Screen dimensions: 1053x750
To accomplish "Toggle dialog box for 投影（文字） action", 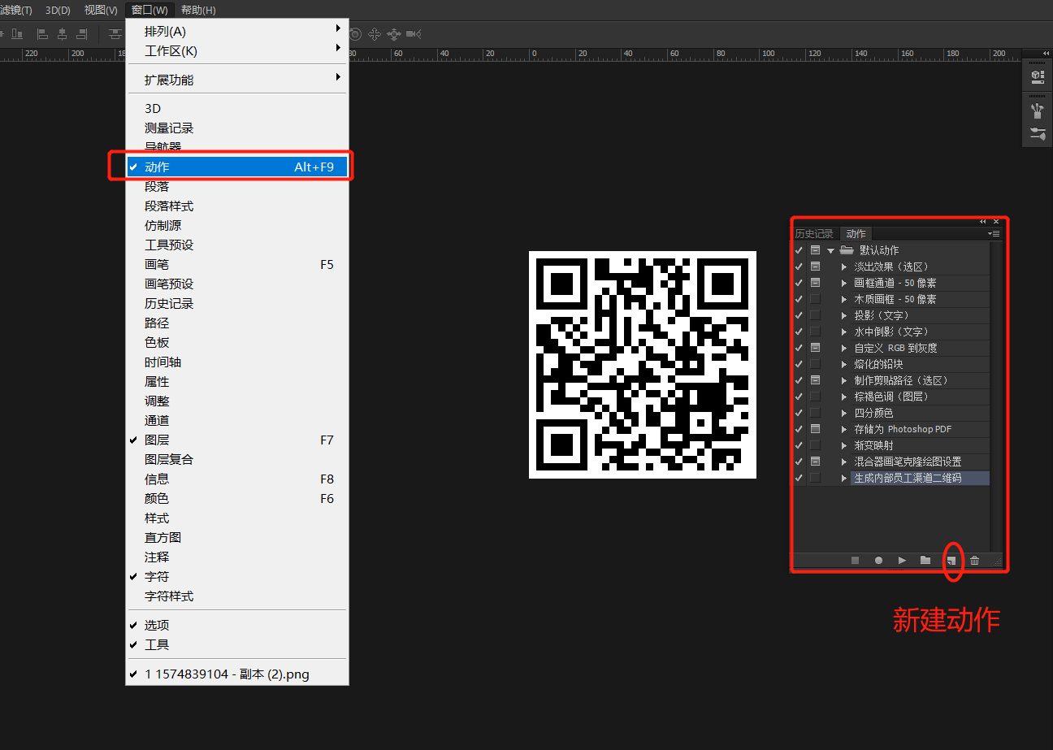I will 815,315.
